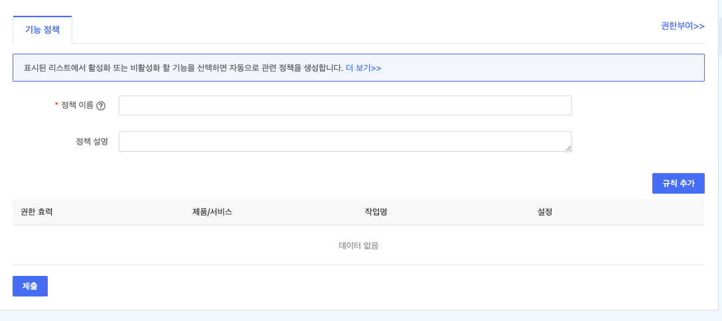Click the 권한 효력 column header
The image size is (722, 321).
coord(36,212)
